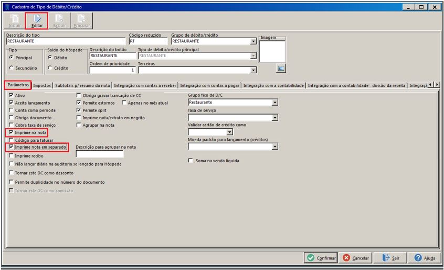The width and height of the screenshot is (444, 270).
Task: Enable Permite duplicidade no número do documento
Action: click(x=11, y=182)
